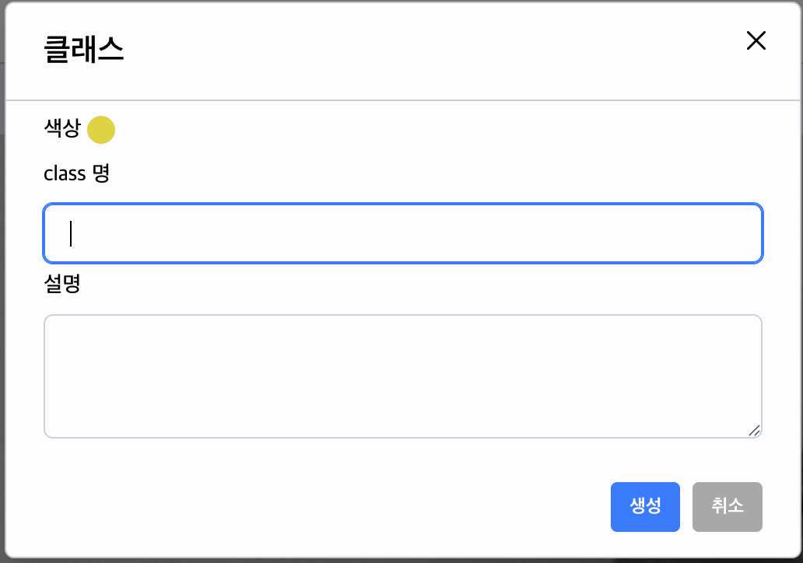This screenshot has height=563, width=803.
Task: Cancel class creation with 취소
Action: tap(728, 507)
